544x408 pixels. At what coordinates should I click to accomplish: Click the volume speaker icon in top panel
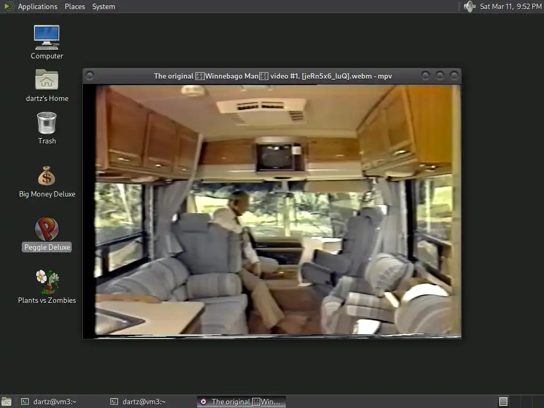coord(470,6)
